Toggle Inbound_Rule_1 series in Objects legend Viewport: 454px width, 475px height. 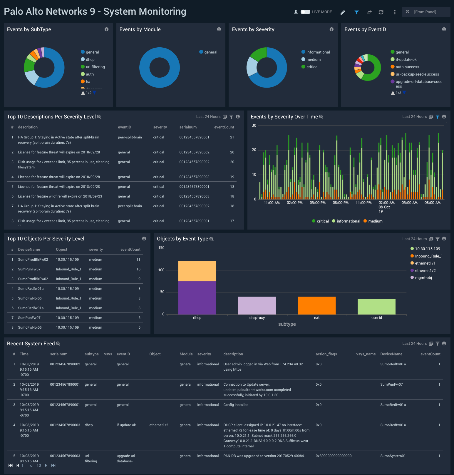pyautogui.click(x=426, y=256)
